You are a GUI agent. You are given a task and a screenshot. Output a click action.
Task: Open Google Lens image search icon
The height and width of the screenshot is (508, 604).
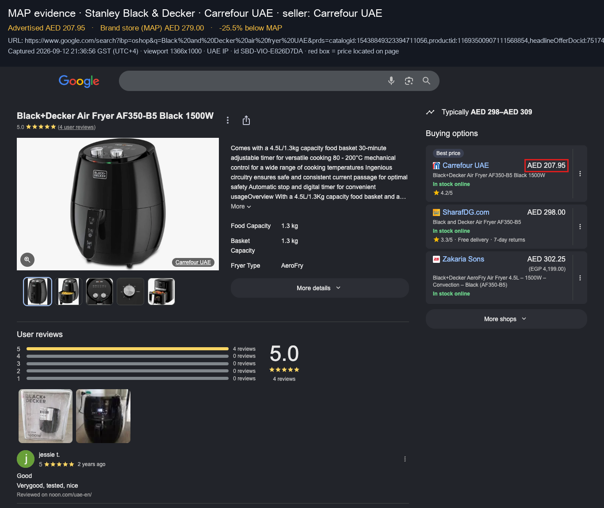coord(409,81)
